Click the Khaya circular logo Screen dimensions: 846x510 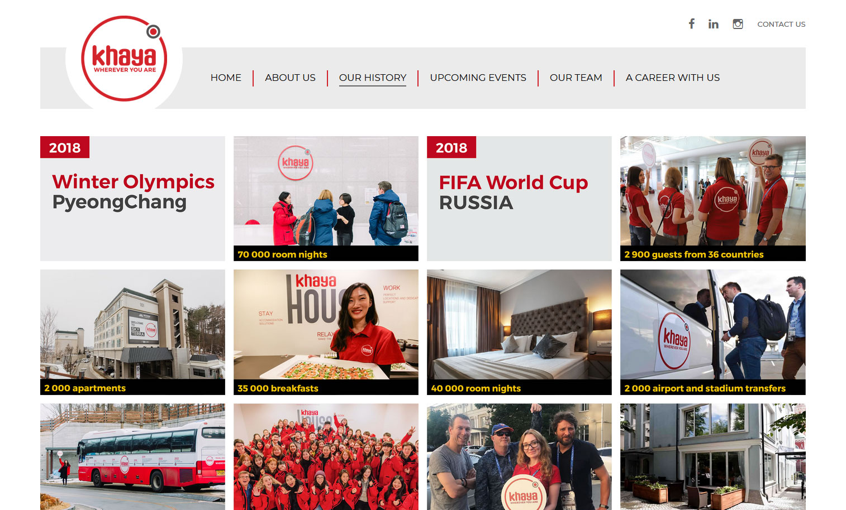124,59
